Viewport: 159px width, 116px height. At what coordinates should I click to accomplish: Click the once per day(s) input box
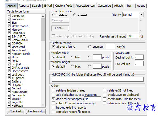coord(111,46)
